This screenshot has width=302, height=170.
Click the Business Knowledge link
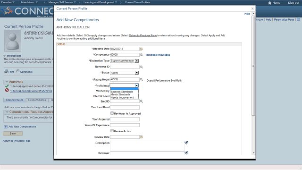158,55
